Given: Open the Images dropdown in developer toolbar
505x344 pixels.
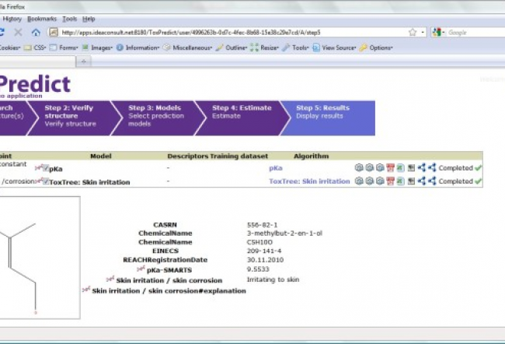Looking at the screenshot, I should click(97, 47).
